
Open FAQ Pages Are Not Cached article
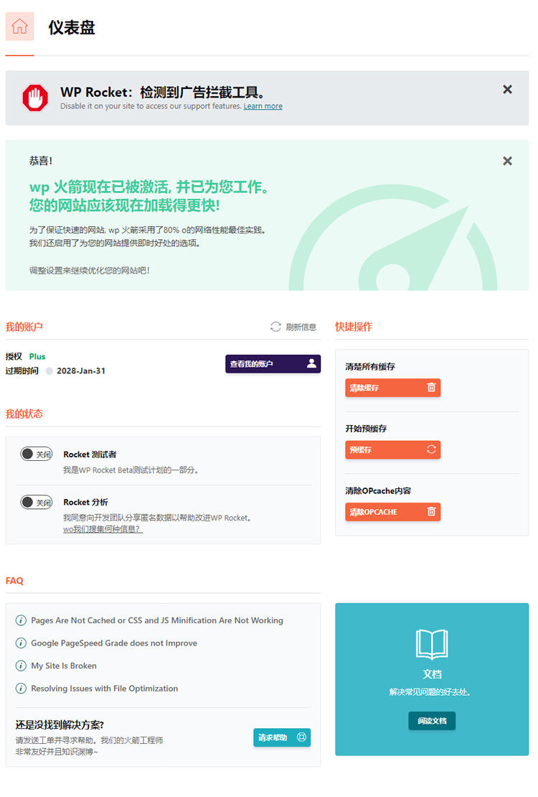[x=157, y=620]
